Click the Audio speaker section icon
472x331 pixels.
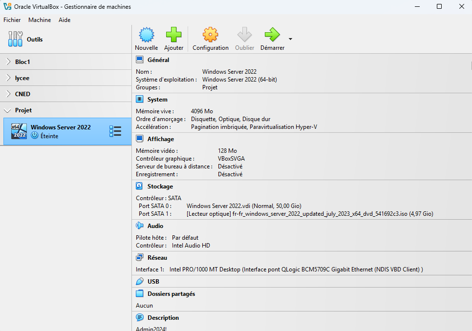[x=139, y=226]
